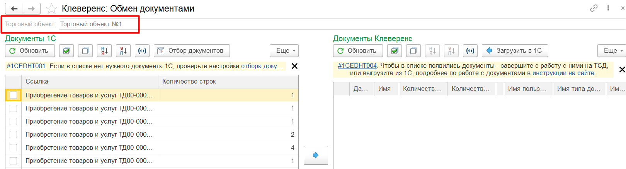Viewport: 626px width, 169px height.
Task: Select row count cell showing 2
Action: (228, 134)
